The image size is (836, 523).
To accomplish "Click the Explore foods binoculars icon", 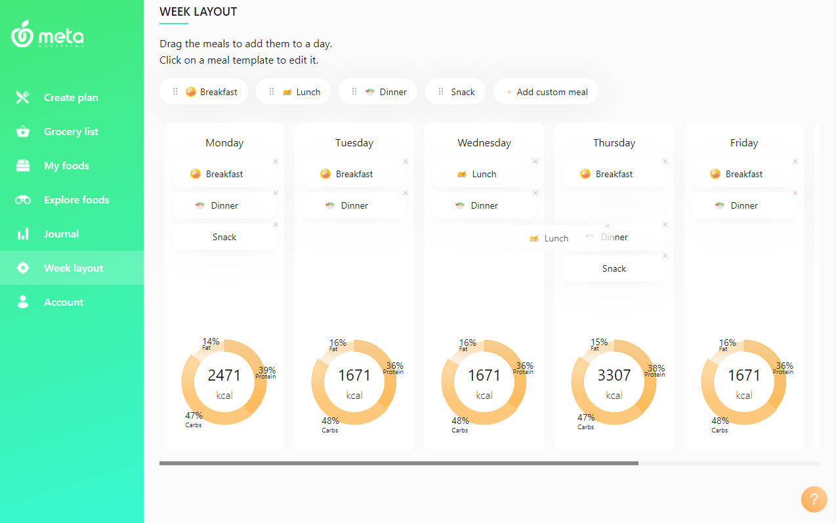I will click(23, 200).
